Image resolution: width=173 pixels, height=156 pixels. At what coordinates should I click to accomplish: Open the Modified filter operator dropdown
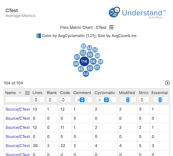[x=125, y=100]
